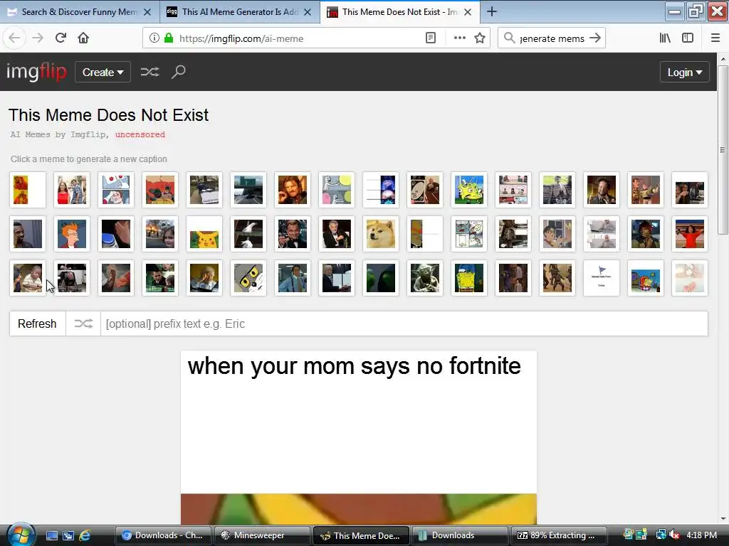
Task: Select the Trump Bill Signing thumbnail
Action: tap(337, 278)
